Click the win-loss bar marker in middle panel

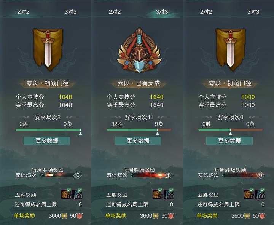point(158,132)
